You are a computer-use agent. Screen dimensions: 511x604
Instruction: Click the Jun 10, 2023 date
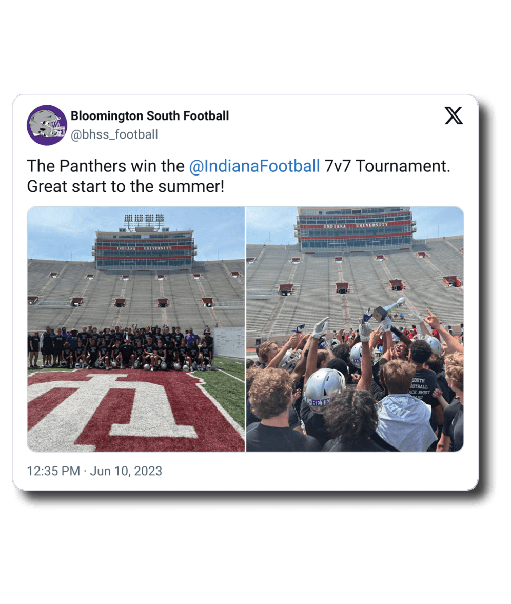point(126,471)
